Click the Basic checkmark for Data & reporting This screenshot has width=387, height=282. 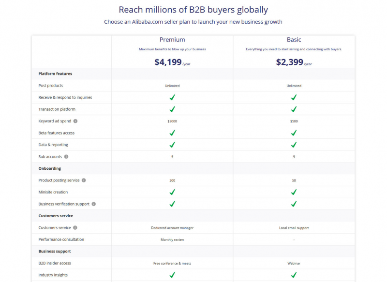(x=294, y=145)
